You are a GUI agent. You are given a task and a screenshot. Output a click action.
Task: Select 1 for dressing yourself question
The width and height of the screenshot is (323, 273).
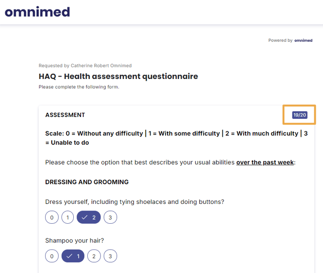(68, 218)
